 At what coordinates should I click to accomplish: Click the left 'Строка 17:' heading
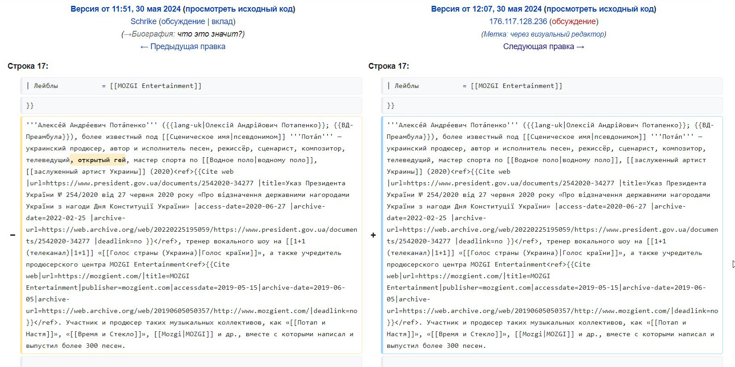[28, 66]
